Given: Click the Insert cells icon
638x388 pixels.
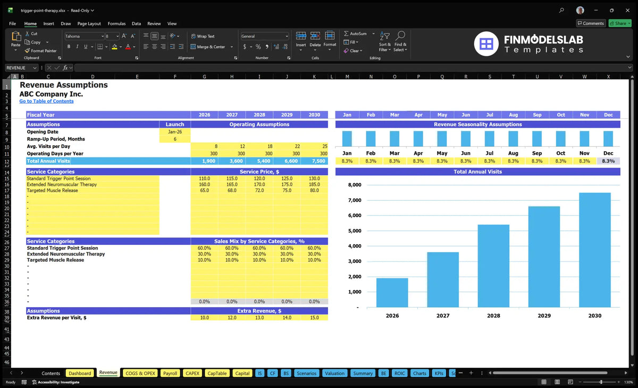Looking at the screenshot, I should coord(301,36).
